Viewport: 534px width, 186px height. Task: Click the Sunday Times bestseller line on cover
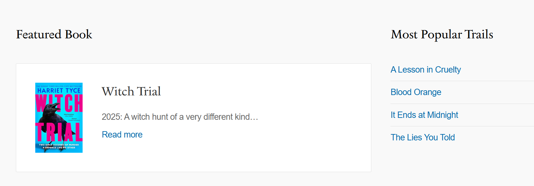click(59, 86)
